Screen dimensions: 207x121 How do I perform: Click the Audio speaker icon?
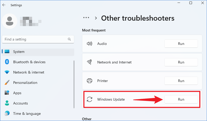90,44
